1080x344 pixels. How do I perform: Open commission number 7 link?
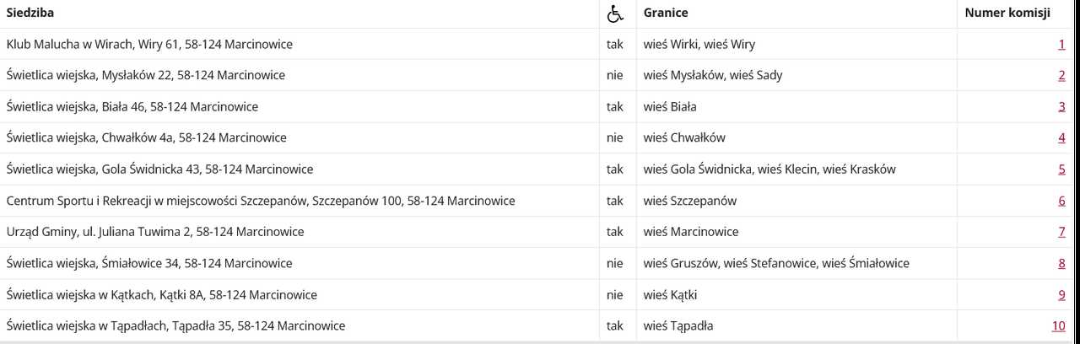1061,232
